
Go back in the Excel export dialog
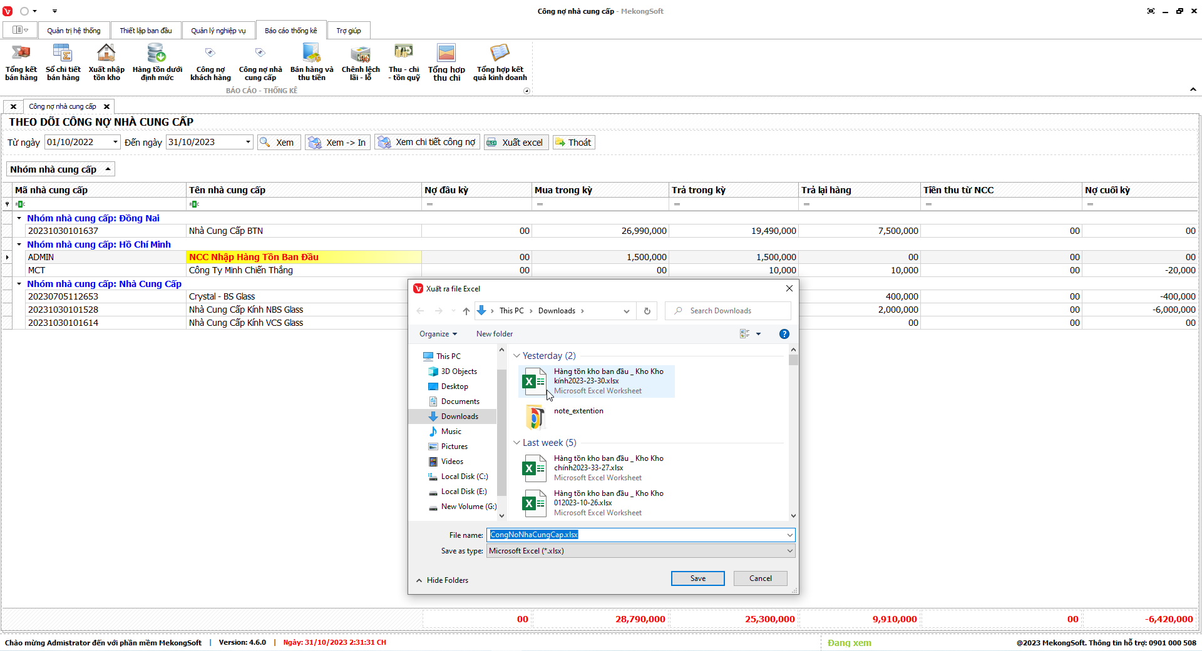(421, 311)
